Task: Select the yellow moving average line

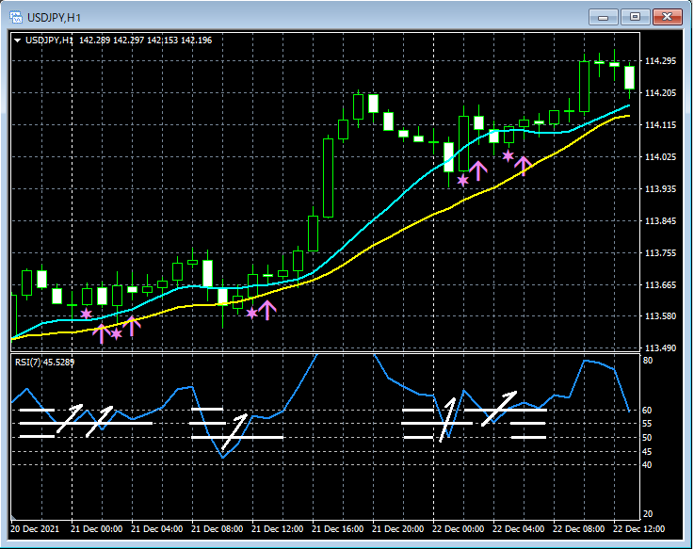Action: 374,244
